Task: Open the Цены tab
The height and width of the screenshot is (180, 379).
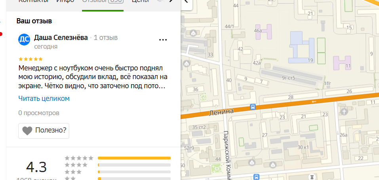Action: [x=140, y=1]
